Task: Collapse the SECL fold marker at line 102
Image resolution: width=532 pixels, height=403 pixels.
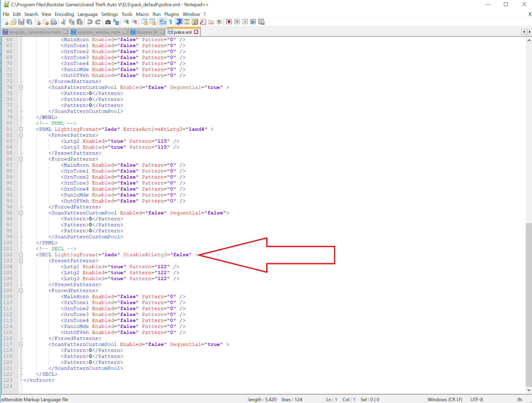Action: point(21,255)
